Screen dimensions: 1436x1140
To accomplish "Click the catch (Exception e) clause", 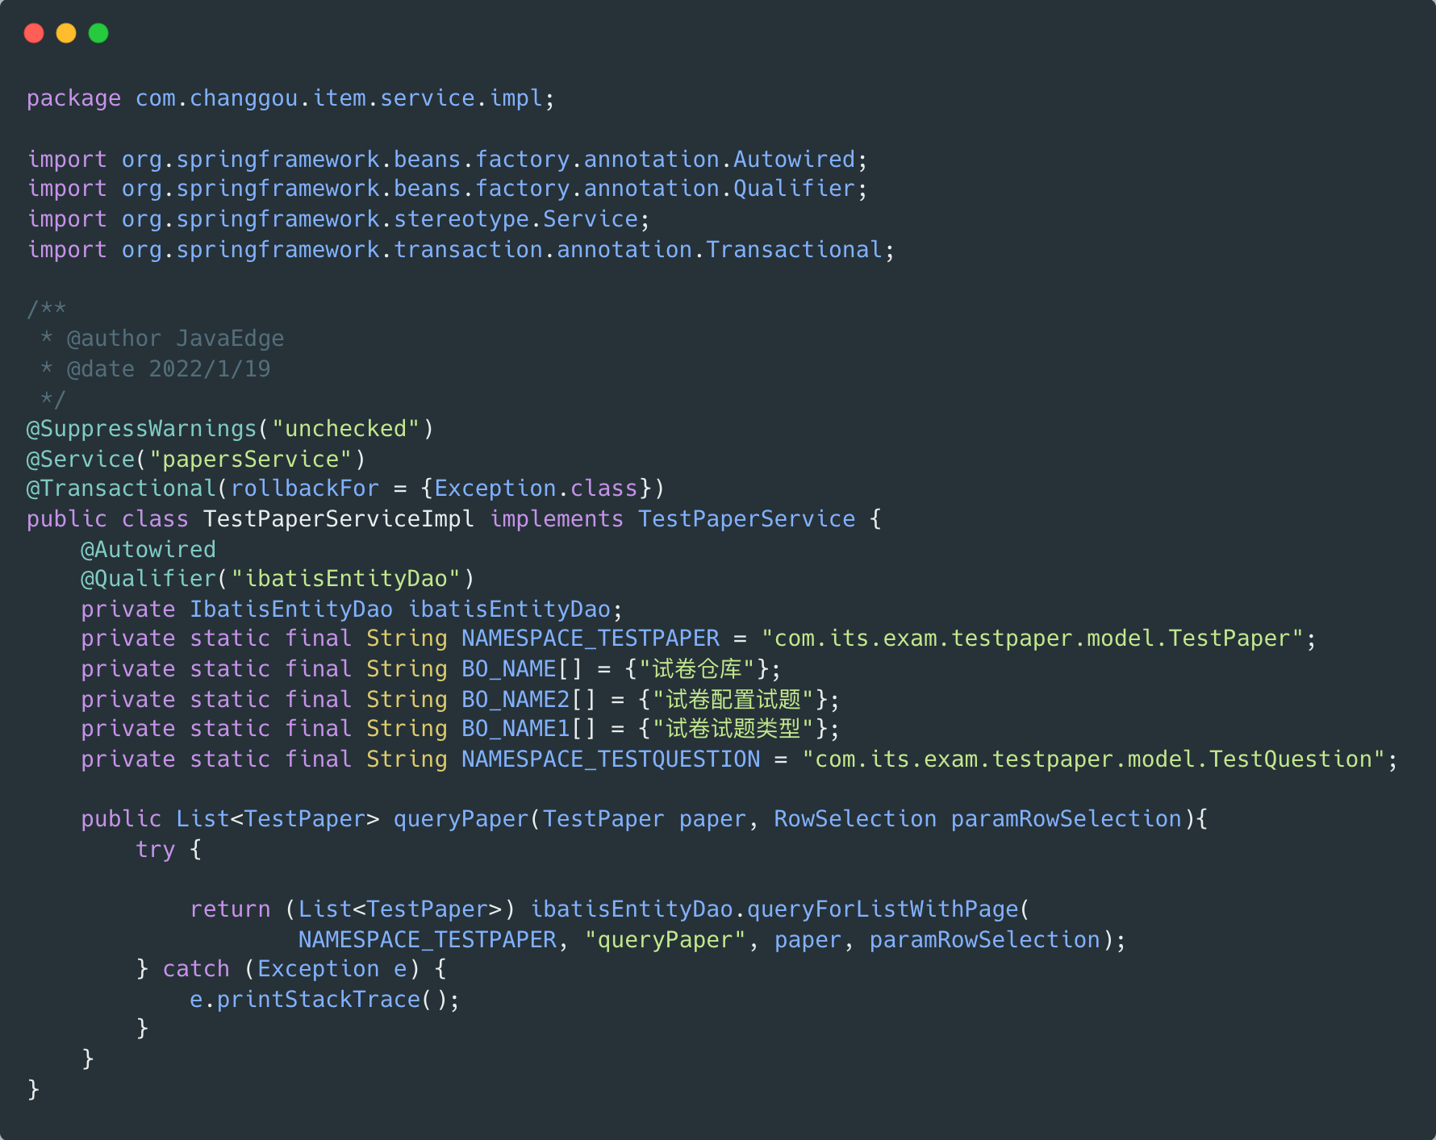I will pos(291,969).
